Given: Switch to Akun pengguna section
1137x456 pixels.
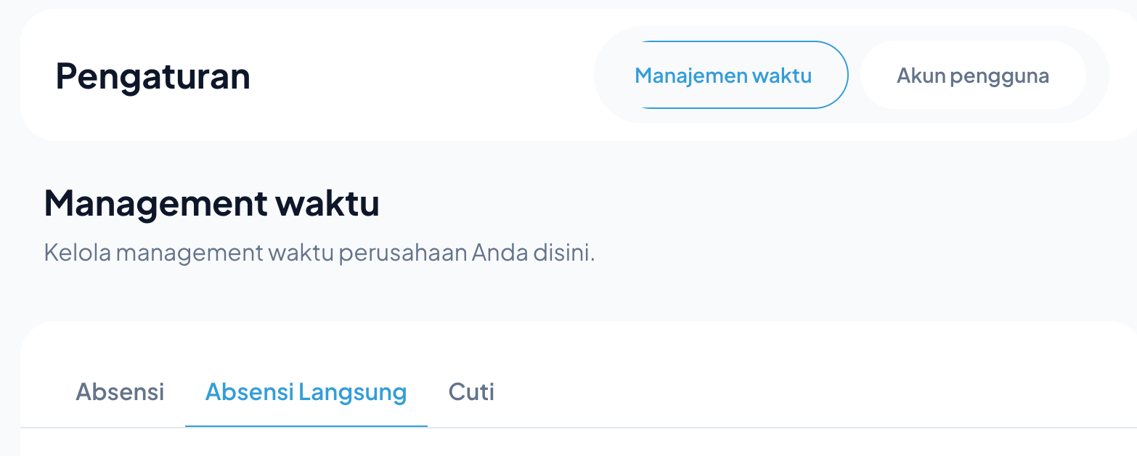Looking at the screenshot, I should click(x=972, y=76).
